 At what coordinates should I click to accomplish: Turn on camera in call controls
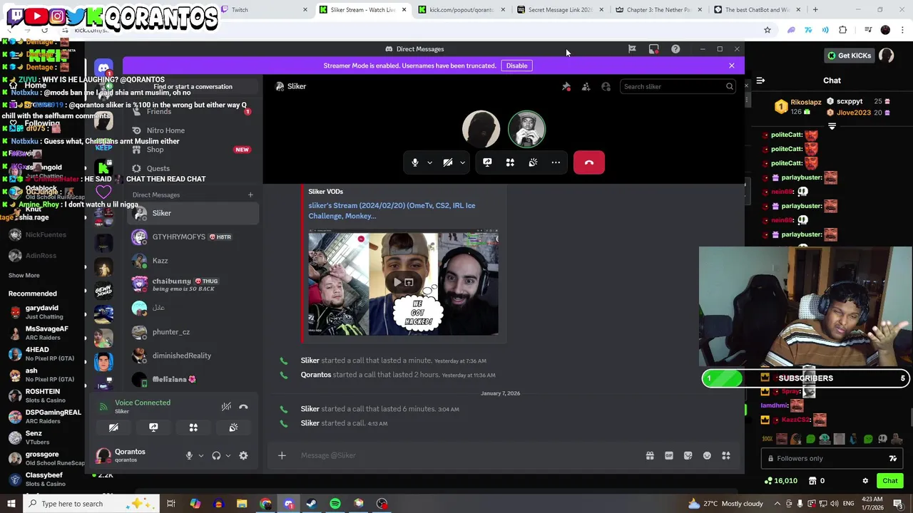[448, 162]
